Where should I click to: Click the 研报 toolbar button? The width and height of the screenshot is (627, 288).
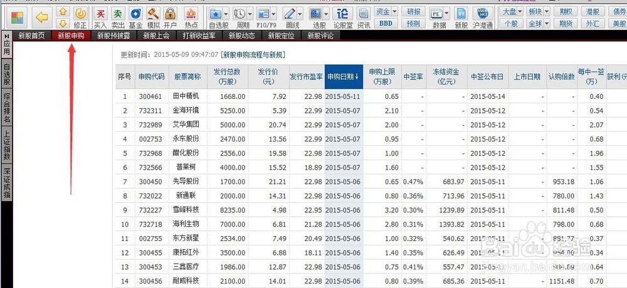click(x=413, y=12)
